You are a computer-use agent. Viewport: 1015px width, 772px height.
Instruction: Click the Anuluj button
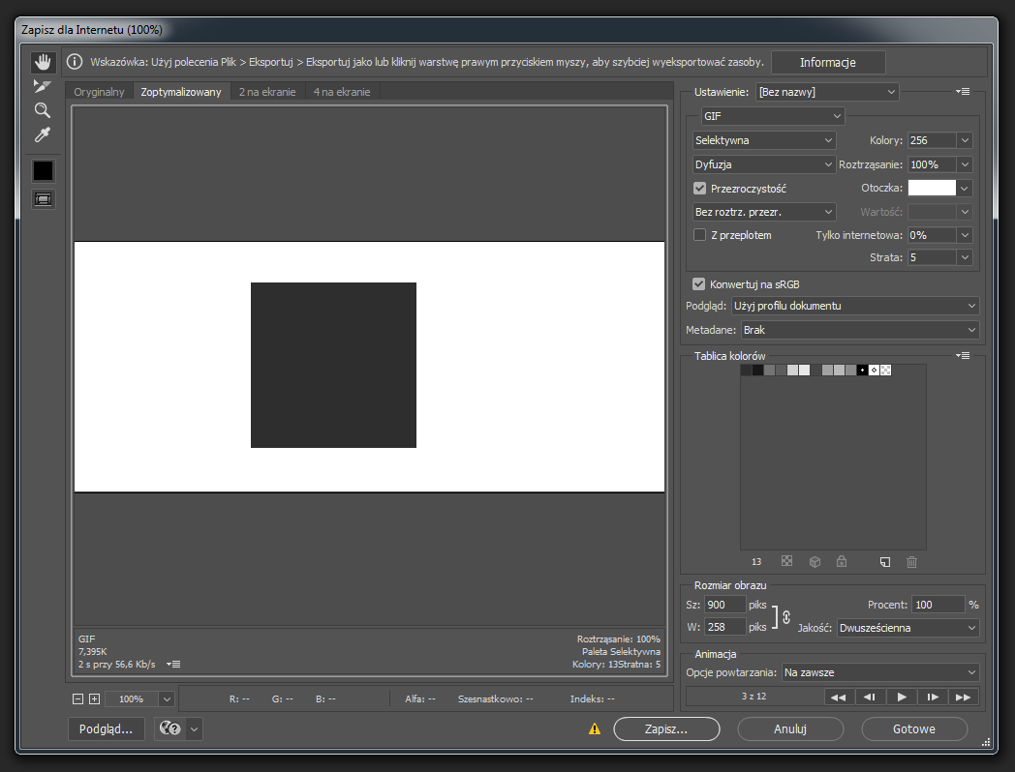(790, 728)
